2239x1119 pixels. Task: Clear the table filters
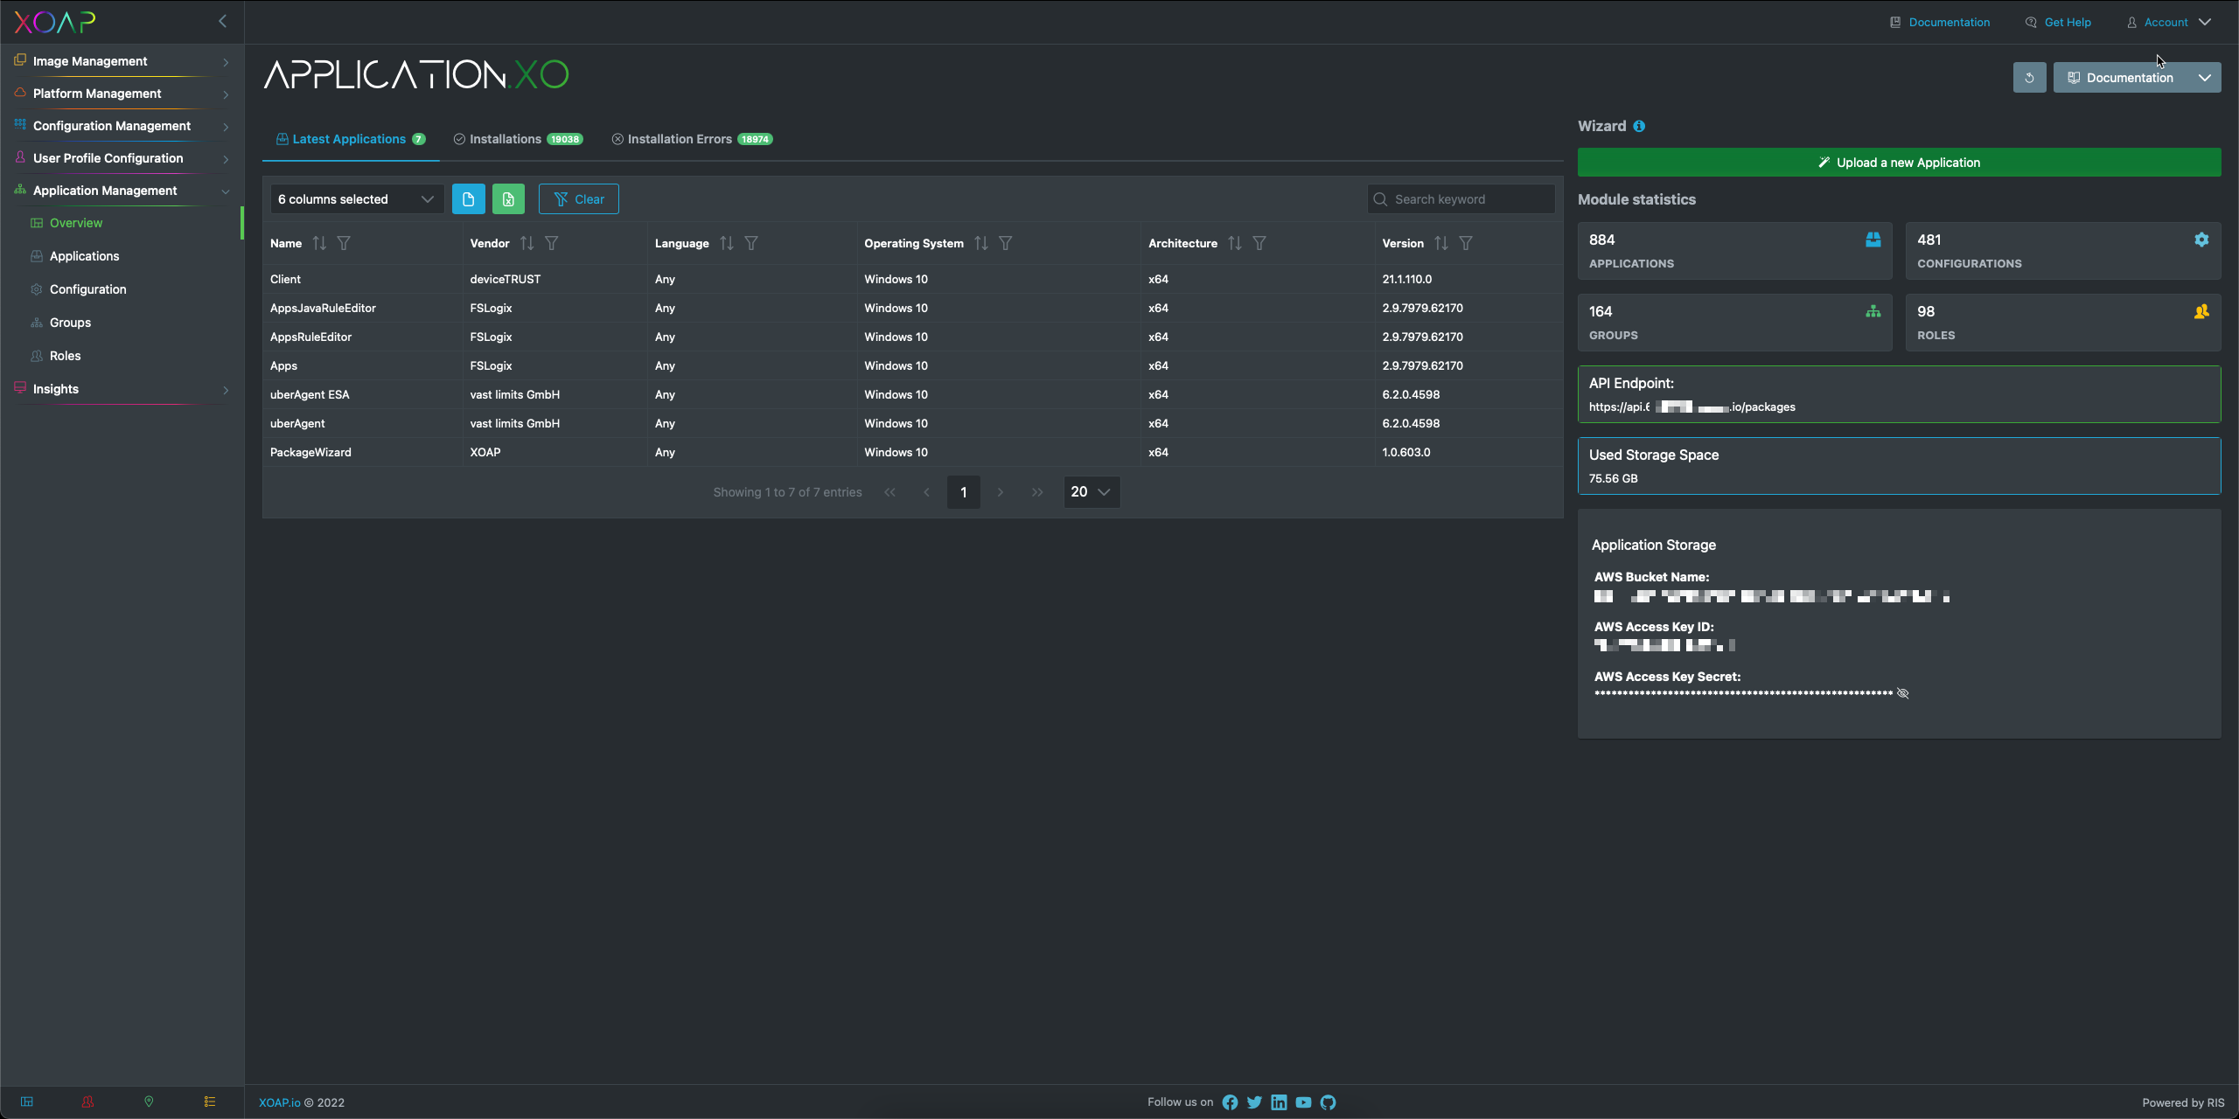(578, 199)
